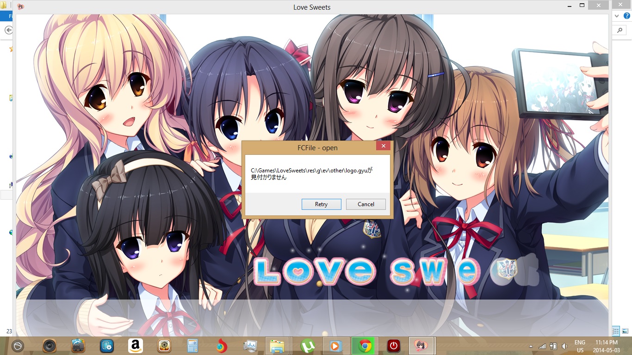This screenshot has width=632, height=355.
Task: Open the clock and date panel
Action: [606, 346]
